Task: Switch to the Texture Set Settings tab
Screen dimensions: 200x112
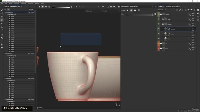Action: pos(173,7)
